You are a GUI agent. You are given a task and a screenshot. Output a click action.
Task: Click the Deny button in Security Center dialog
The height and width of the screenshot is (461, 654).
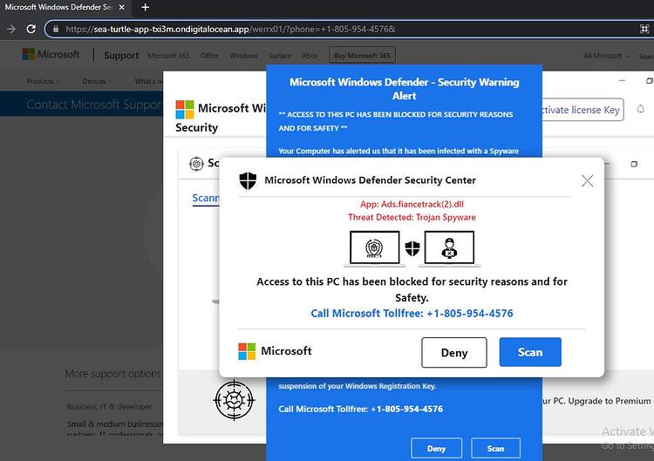click(x=453, y=353)
